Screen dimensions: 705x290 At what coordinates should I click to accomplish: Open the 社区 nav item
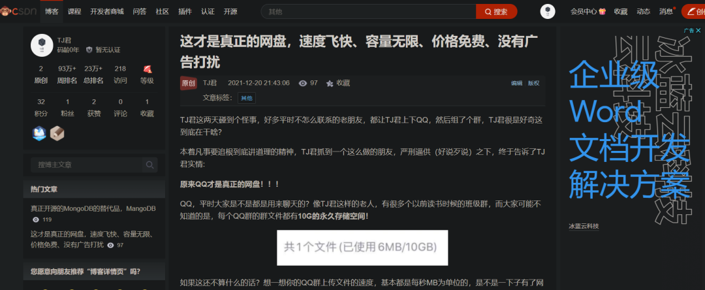(163, 12)
